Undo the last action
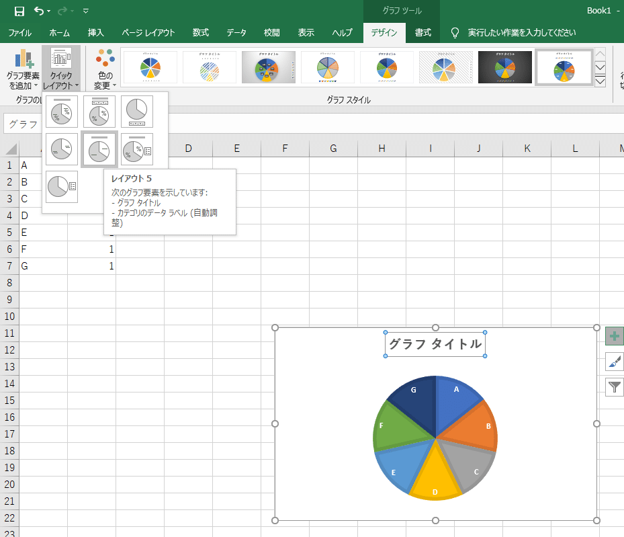This screenshot has height=537, width=624. (38, 11)
